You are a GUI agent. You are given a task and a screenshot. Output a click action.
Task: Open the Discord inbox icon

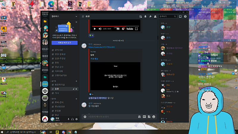[180, 17]
